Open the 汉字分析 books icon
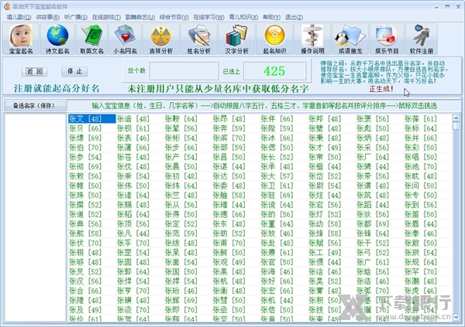The width and height of the screenshot is (465, 327). click(x=236, y=39)
